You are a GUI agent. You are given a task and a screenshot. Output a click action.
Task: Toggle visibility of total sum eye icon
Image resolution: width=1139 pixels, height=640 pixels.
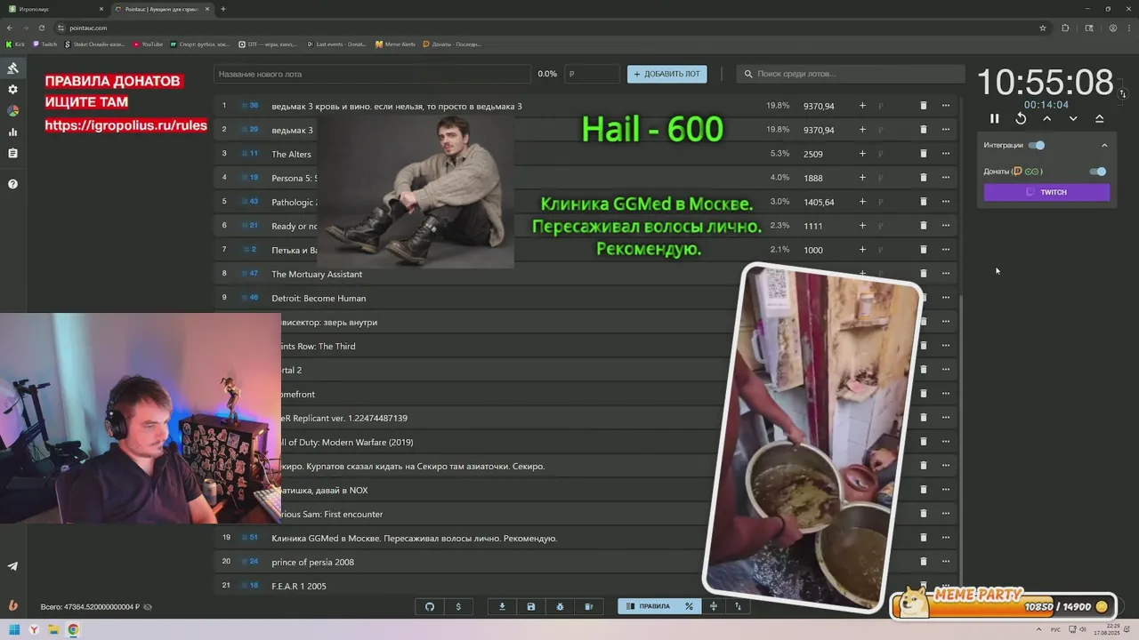pyautogui.click(x=148, y=607)
